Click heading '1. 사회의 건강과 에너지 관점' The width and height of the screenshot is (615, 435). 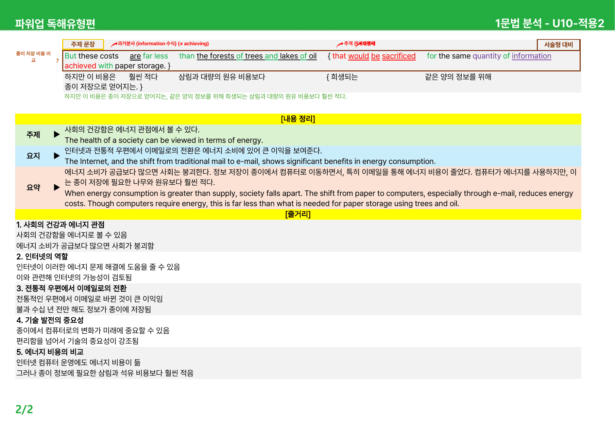point(61,225)
